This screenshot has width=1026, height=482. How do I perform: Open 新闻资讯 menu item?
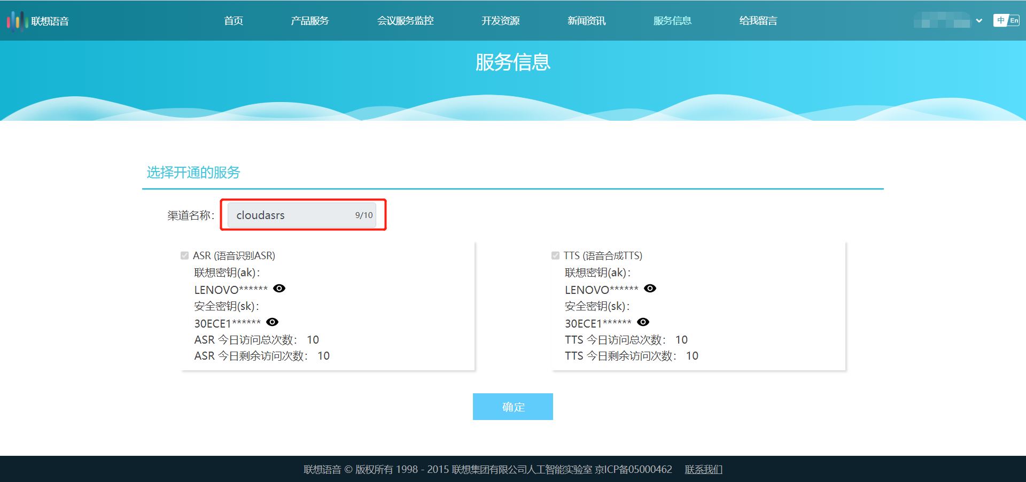click(587, 21)
